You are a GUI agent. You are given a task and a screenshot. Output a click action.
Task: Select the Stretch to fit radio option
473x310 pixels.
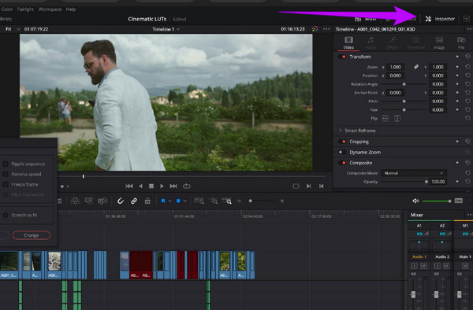tap(6, 215)
